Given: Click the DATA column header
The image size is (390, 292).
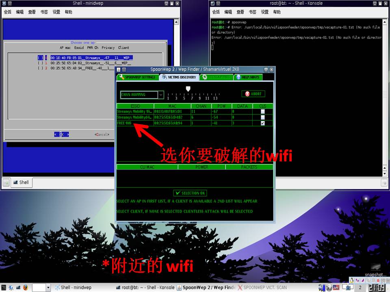Looking at the screenshot, I should [x=242, y=106].
